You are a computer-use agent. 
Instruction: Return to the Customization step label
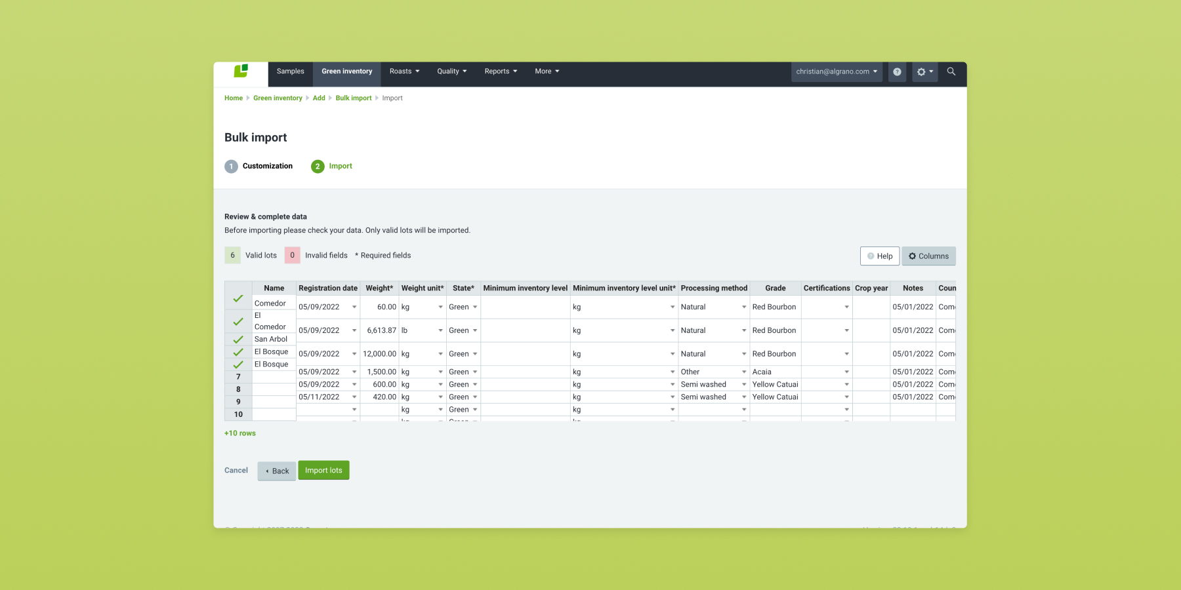tap(268, 166)
